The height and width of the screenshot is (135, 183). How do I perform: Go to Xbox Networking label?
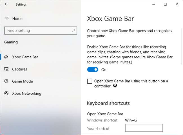pyautogui.click(x=27, y=93)
